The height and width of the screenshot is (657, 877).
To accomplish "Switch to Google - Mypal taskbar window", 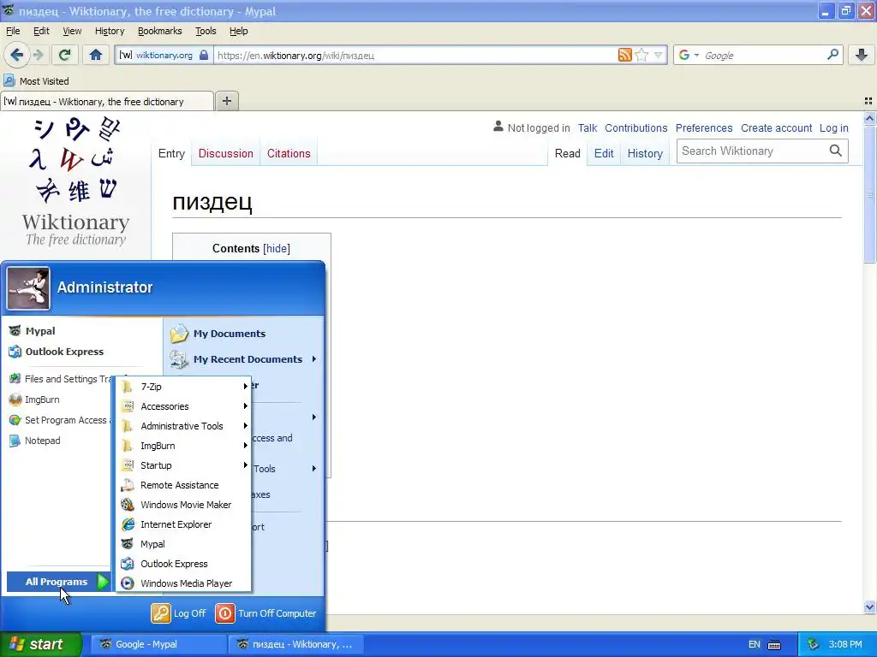I will click(x=158, y=644).
